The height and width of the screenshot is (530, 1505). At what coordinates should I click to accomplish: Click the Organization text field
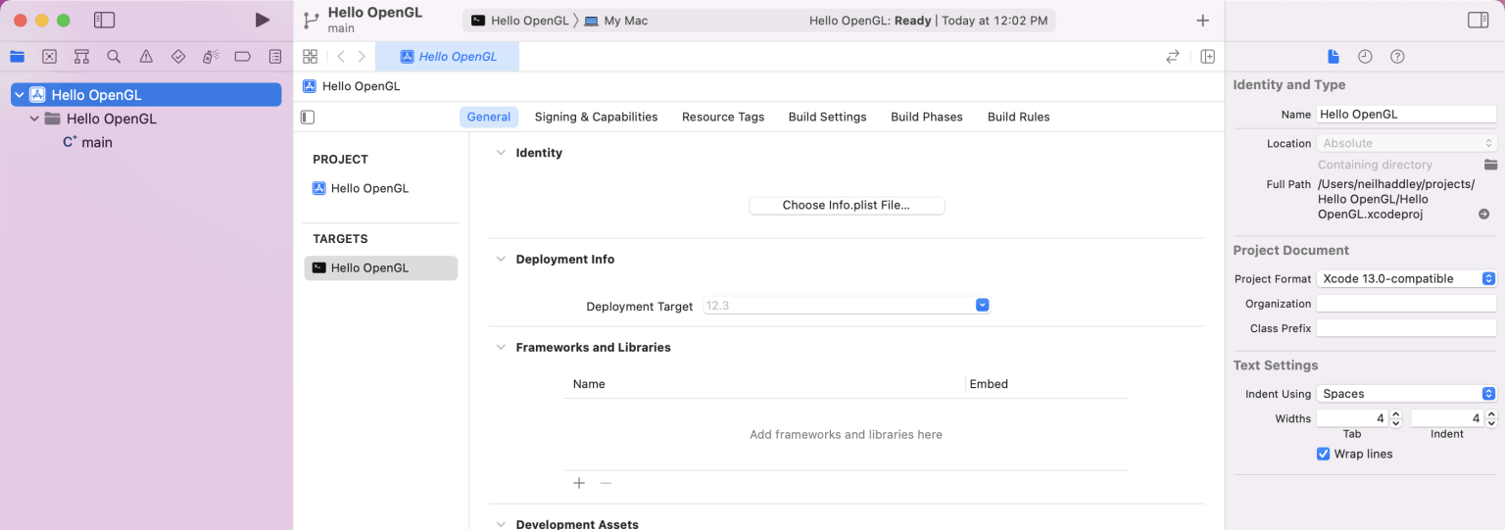(x=1406, y=304)
